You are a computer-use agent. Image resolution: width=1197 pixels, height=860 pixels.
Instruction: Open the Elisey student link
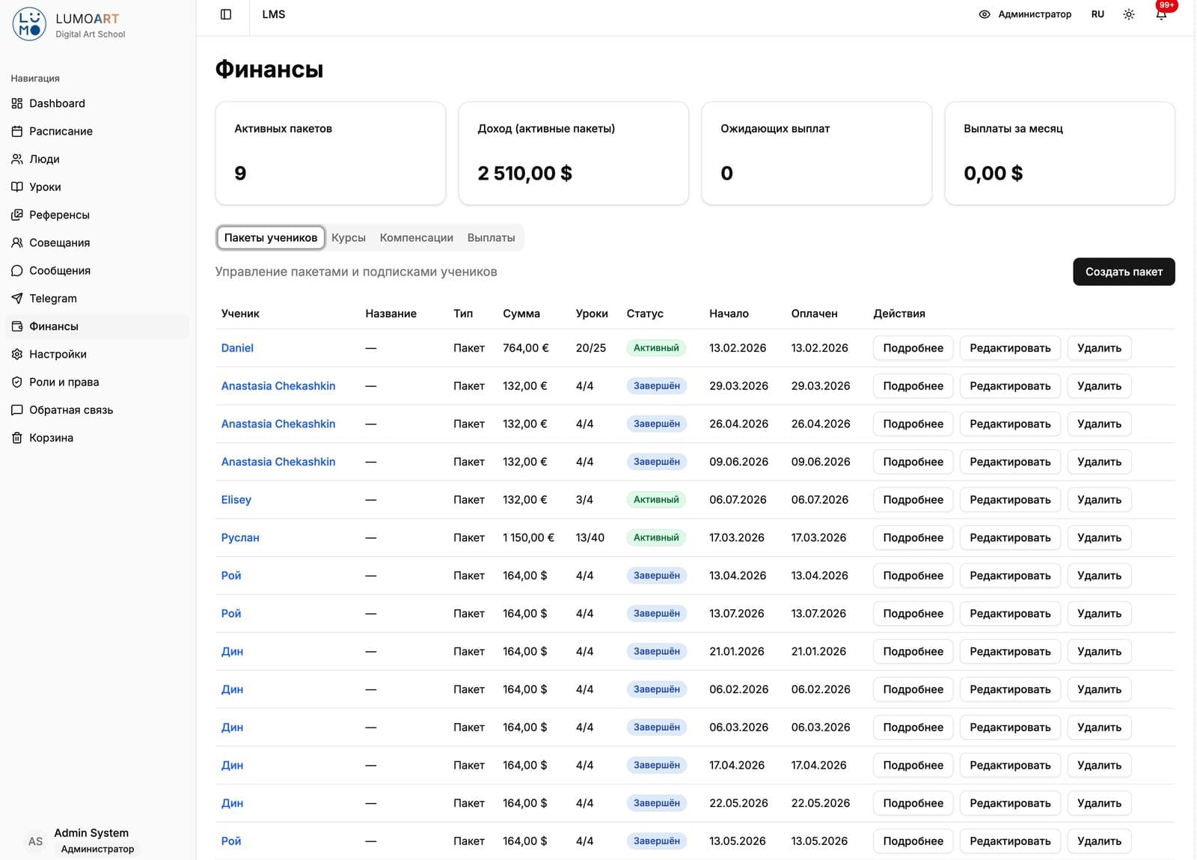[236, 500]
